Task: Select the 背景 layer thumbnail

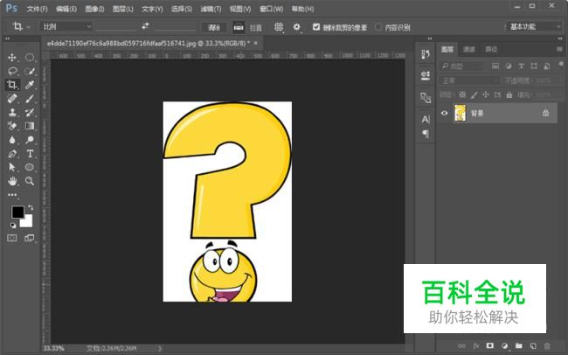Action: 460,113
